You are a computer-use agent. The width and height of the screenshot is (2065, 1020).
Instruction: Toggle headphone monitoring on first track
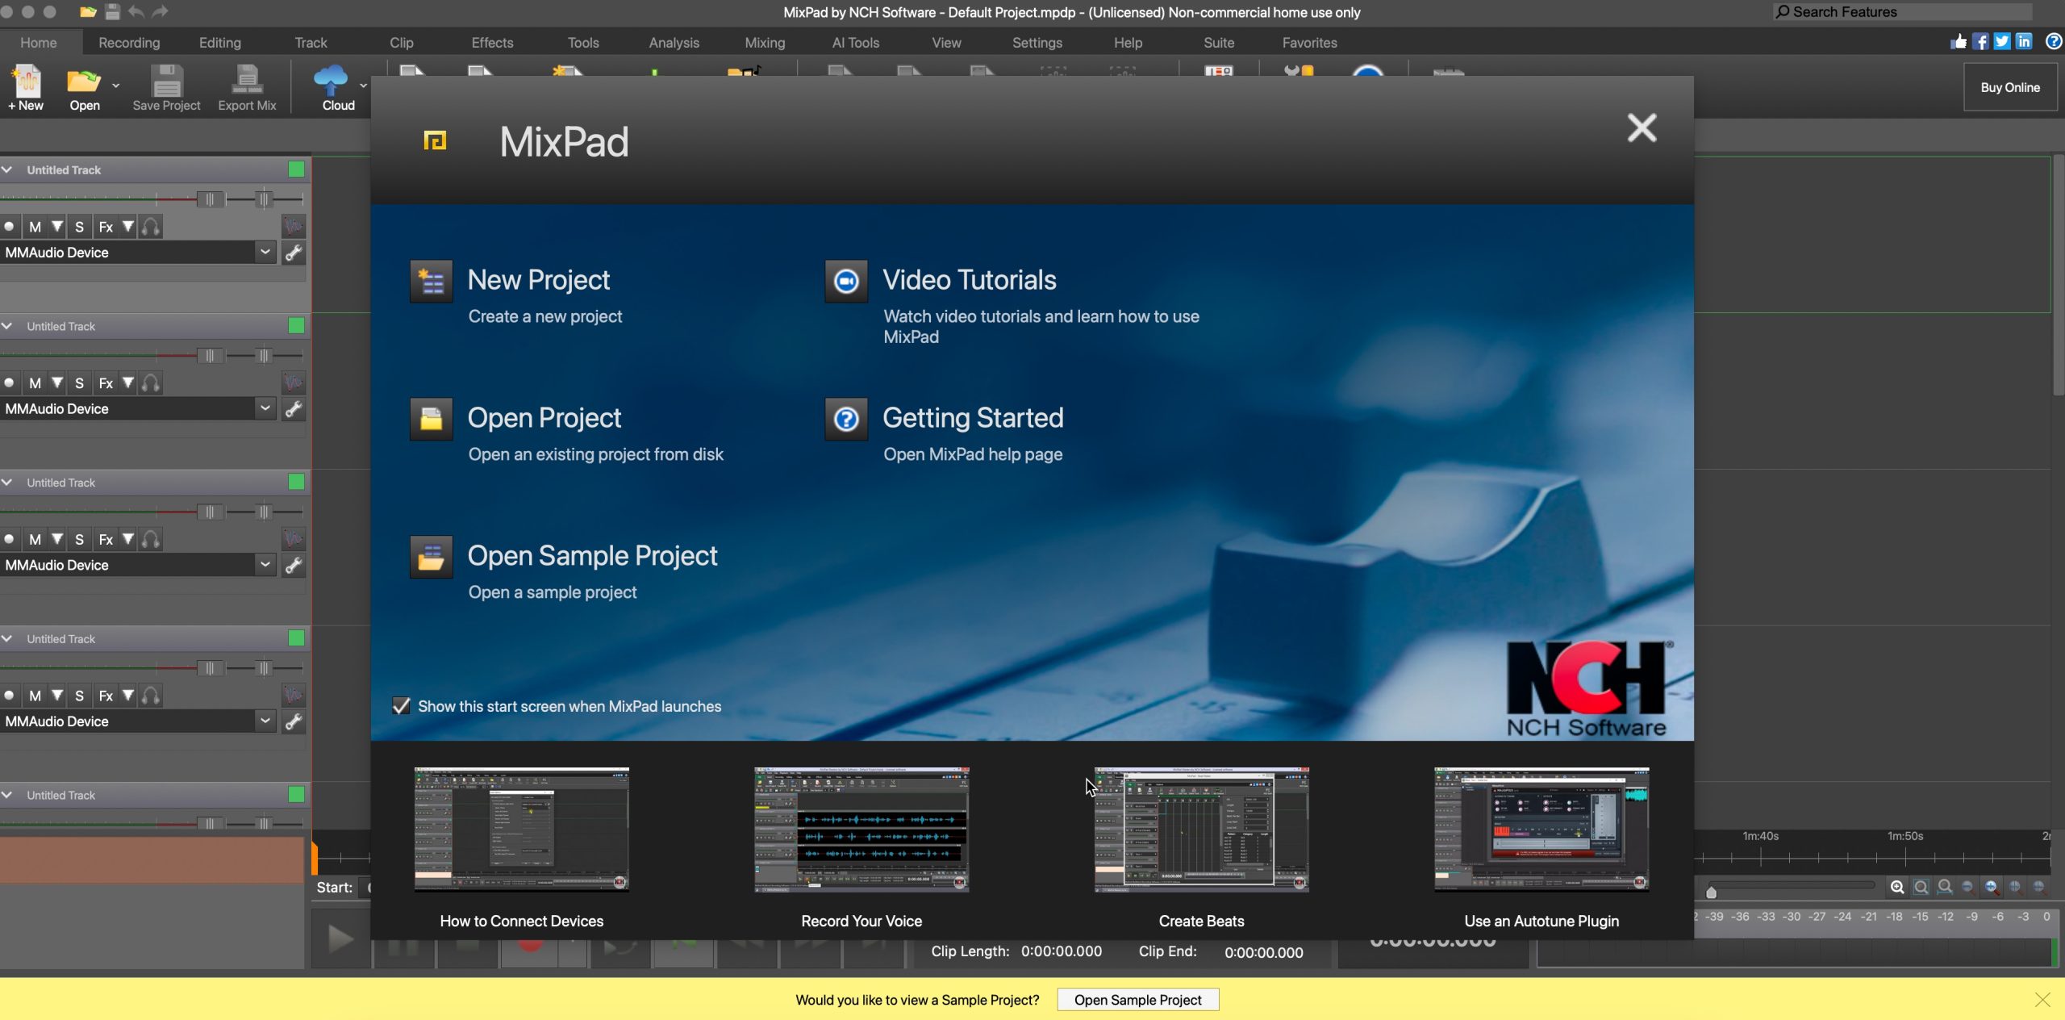pos(151,227)
